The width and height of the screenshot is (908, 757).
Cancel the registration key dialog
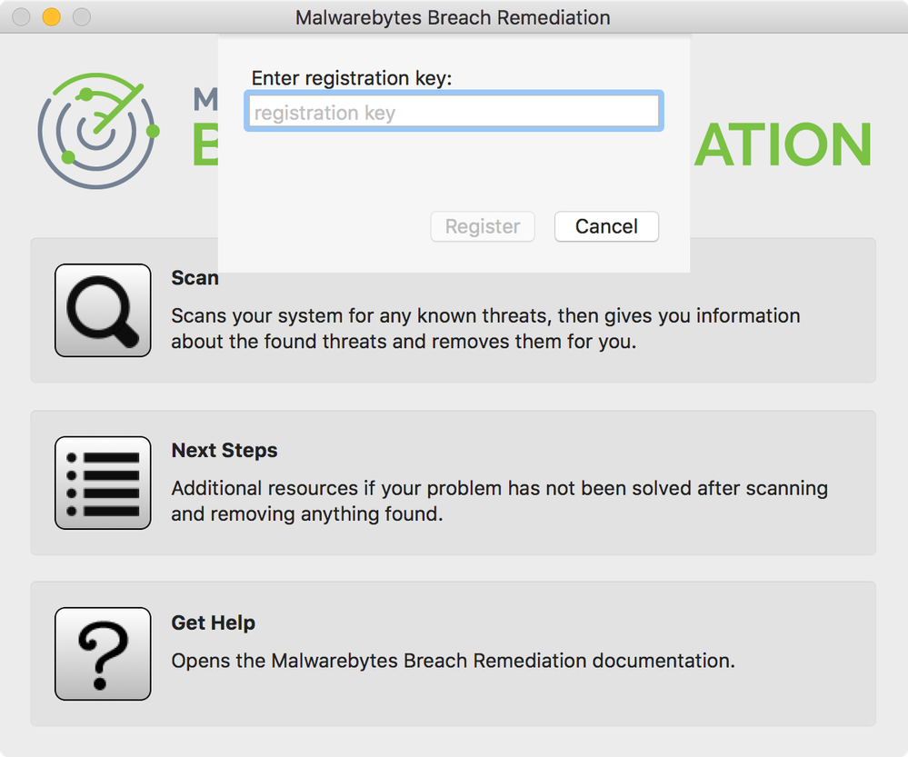point(606,226)
